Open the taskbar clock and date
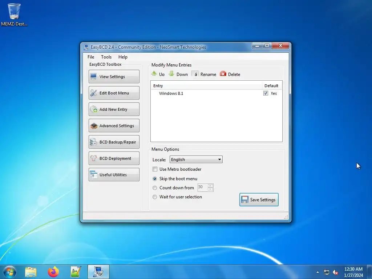This screenshot has height=279, width=372. coord(353,272)
